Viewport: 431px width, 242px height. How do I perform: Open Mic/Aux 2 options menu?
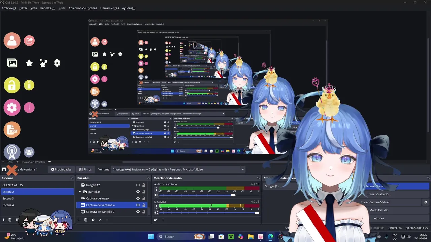click(x=156, y=207)
